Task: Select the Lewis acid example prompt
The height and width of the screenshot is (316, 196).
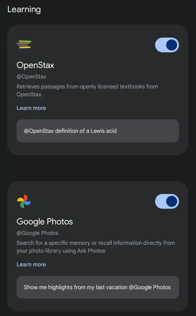Action: point(97,131)
